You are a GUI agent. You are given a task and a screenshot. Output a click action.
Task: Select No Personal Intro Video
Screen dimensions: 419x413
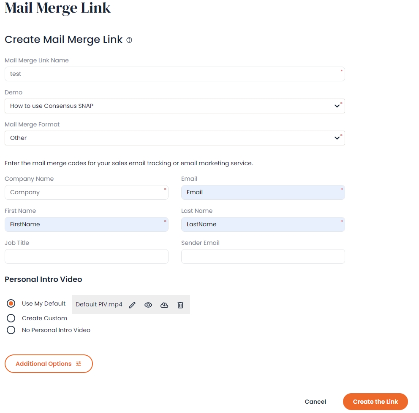[x=11, y=330]
